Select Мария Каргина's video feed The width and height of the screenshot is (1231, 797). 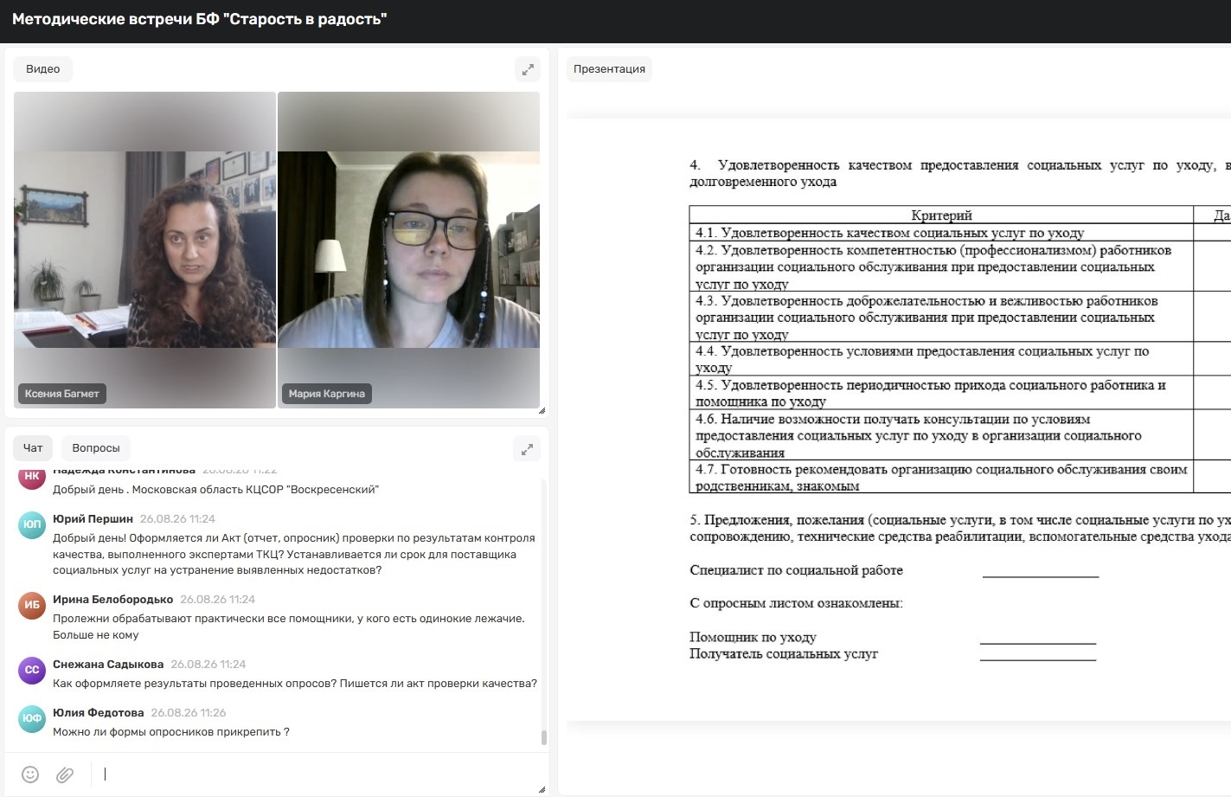click(408, 250)
